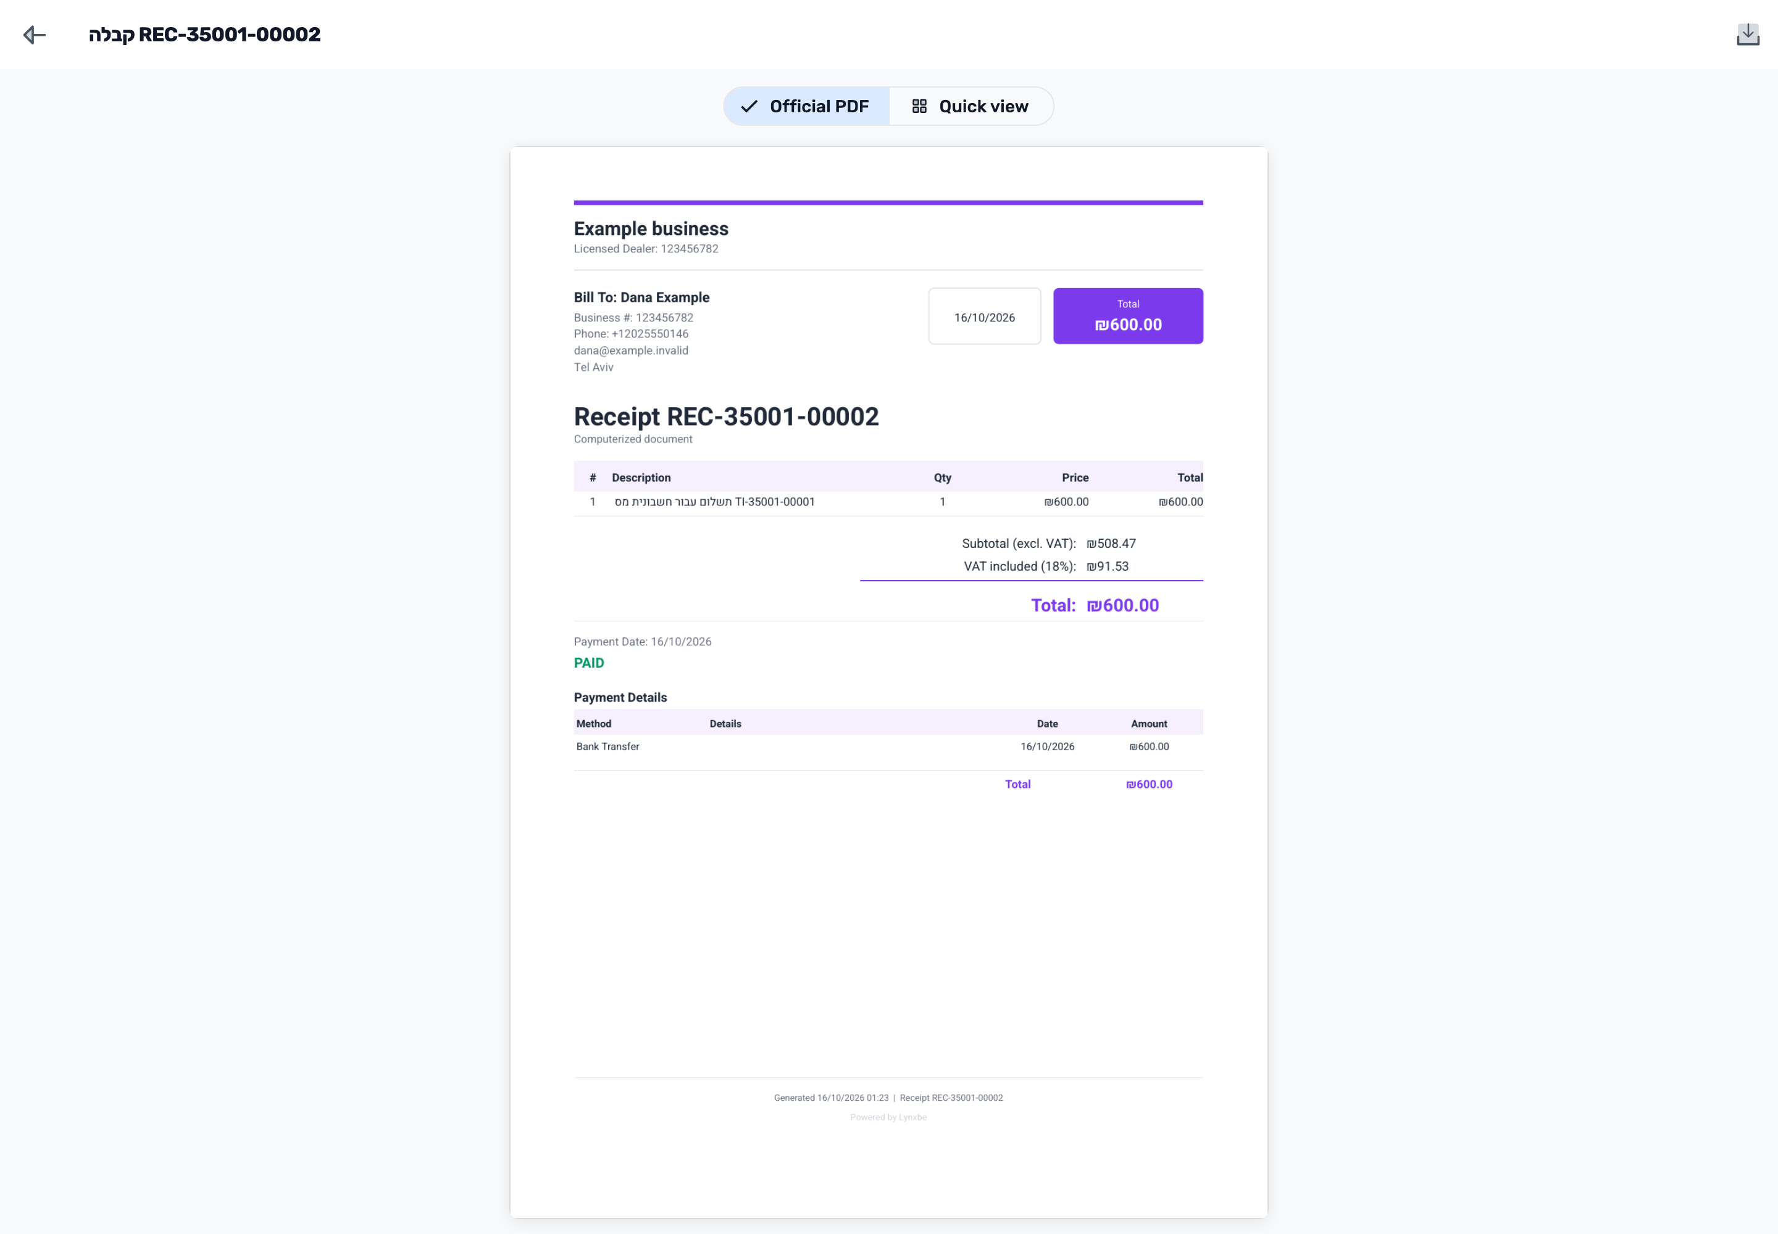This screenshot has width=1778, height=1234.
Task: Click the item Price cell ₪600.00
Action: pyautogui.click(x=1066, y=503)
